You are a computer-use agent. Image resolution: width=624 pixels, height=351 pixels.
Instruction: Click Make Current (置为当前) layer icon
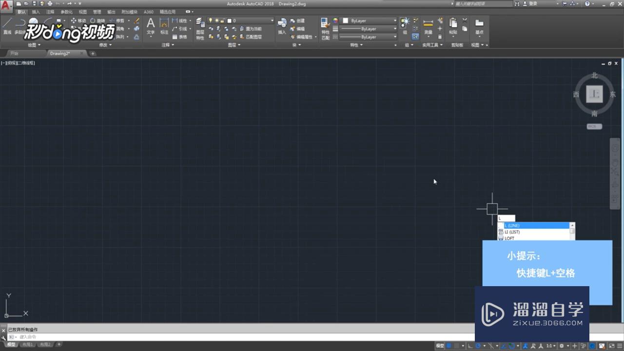[250, 29]
